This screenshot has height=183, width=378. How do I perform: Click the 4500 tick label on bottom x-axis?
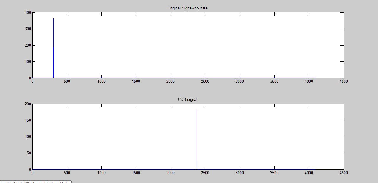[344, 173]
